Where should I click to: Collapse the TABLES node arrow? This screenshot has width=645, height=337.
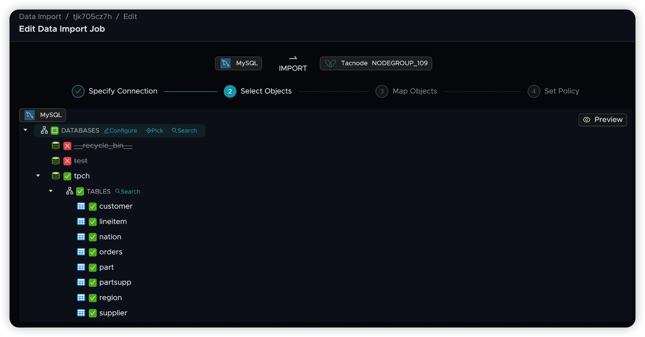51,191
